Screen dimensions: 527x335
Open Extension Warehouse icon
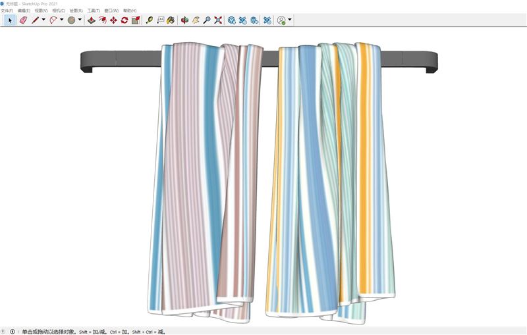pyautogui.click(x=242, y=20)
